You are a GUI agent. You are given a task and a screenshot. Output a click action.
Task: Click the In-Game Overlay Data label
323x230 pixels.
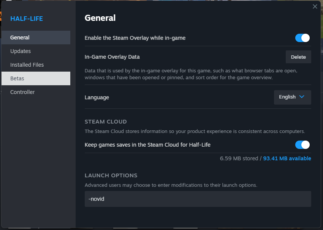(x=112, y=57)
